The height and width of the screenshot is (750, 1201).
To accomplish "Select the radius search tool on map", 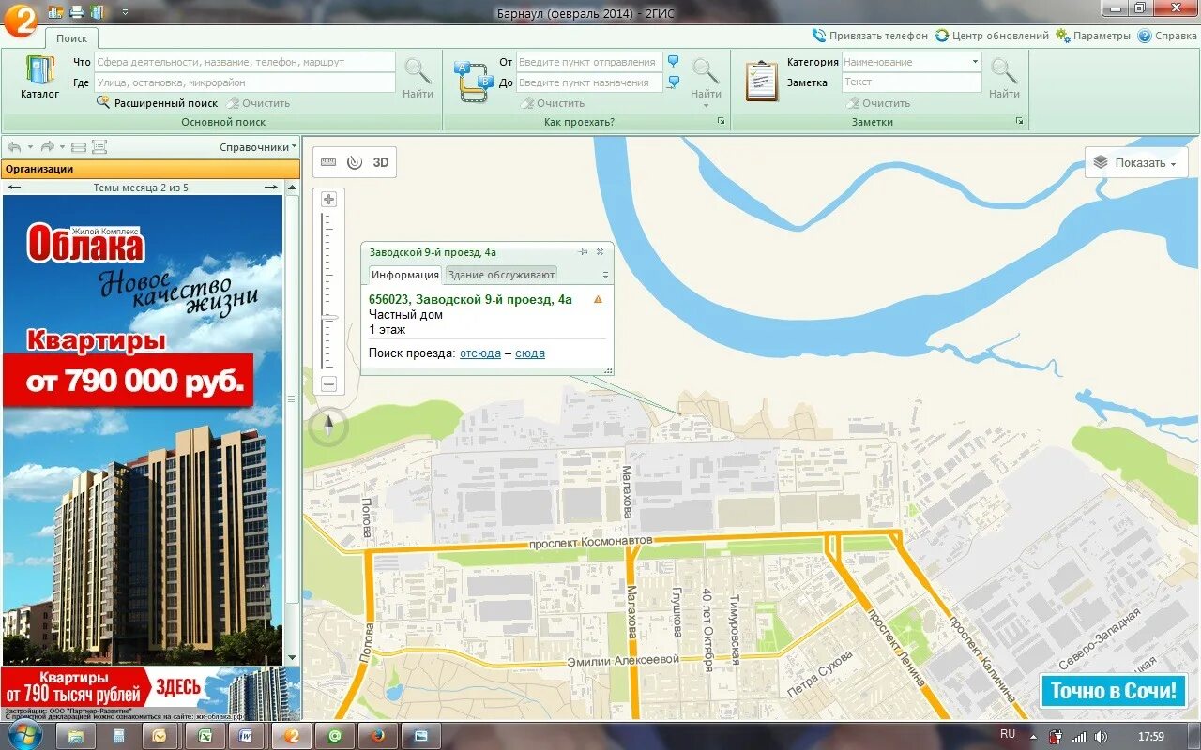I will point(354,162).
